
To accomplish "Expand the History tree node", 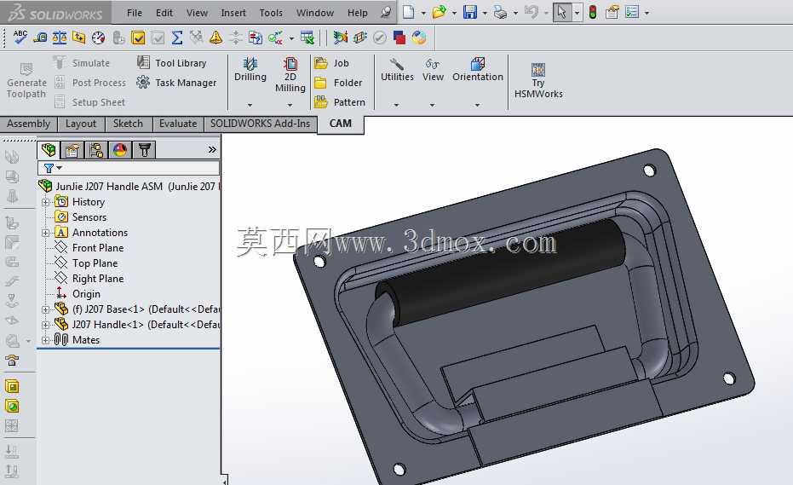I will (45, 202).
